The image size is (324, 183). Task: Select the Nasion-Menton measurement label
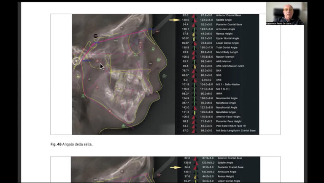[227, 57]
